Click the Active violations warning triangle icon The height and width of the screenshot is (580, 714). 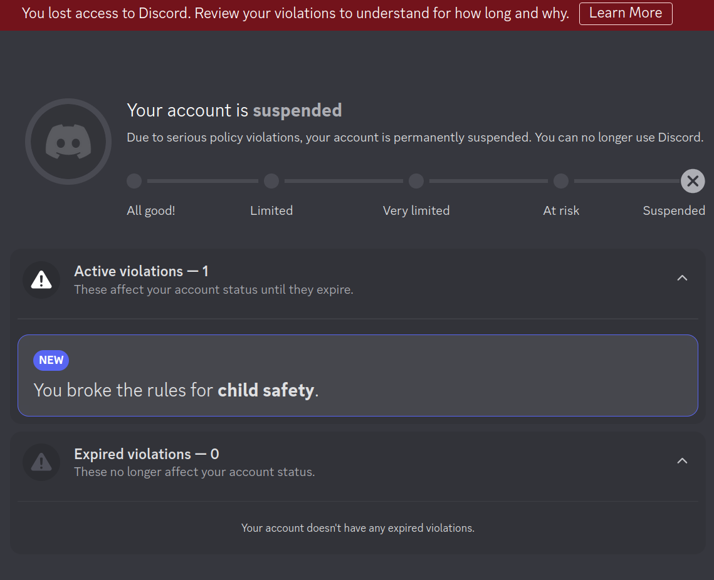pyautogui.click(x=41, y=280)
